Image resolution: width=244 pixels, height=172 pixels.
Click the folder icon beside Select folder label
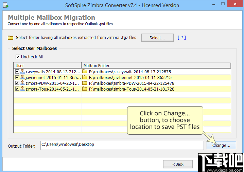pos(11,38)
